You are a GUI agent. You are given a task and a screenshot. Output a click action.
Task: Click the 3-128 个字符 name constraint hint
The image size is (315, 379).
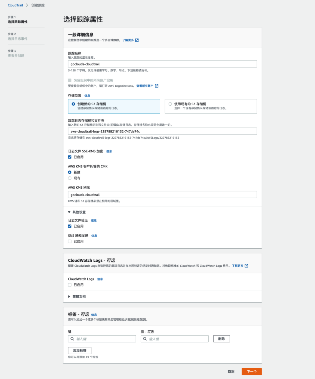(x=108, y=70)
